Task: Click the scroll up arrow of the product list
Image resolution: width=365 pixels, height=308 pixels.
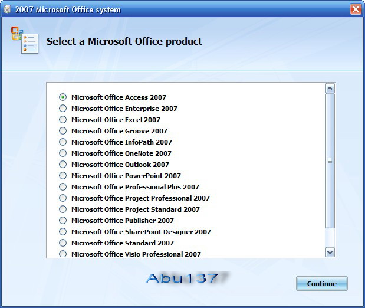Action: (330, 89)
